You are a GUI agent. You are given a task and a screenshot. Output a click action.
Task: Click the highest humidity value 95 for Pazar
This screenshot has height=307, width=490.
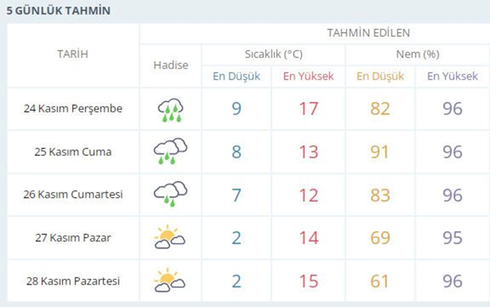pyautogui.click(x=452, y=238)
